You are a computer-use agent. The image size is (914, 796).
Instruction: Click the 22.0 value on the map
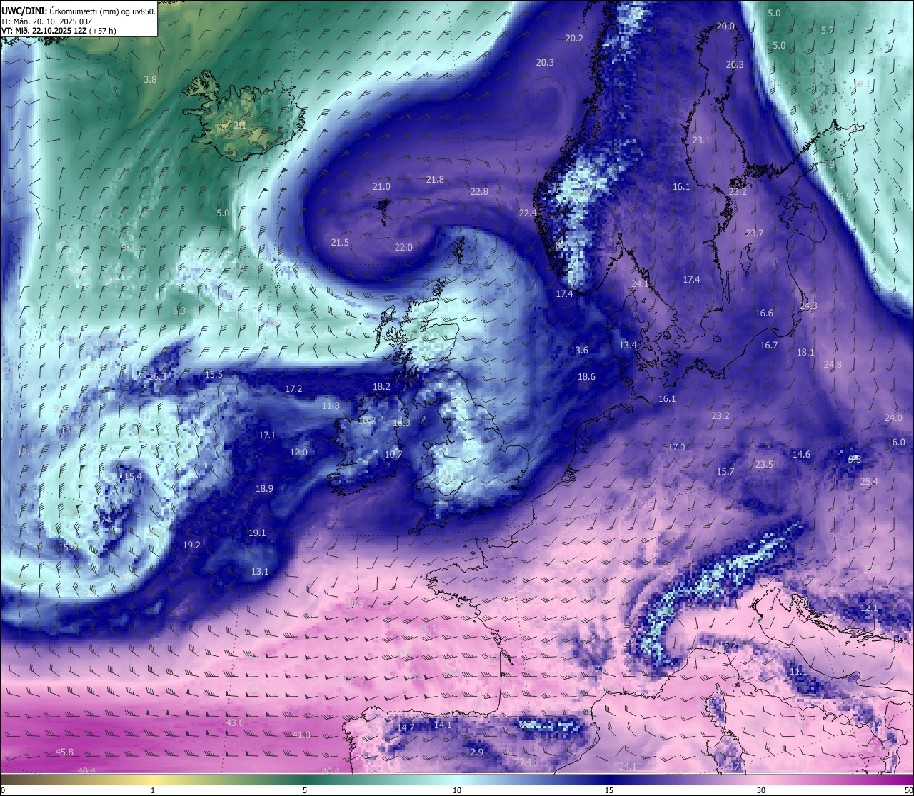point(403,248)
